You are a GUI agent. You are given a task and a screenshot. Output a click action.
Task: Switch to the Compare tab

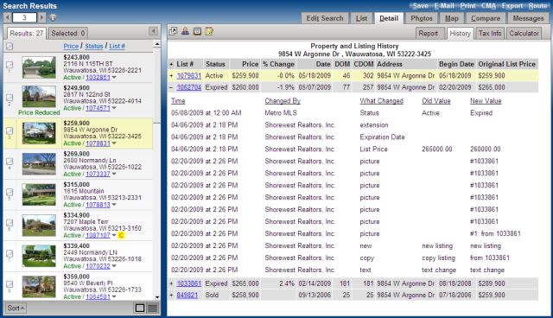486,18
